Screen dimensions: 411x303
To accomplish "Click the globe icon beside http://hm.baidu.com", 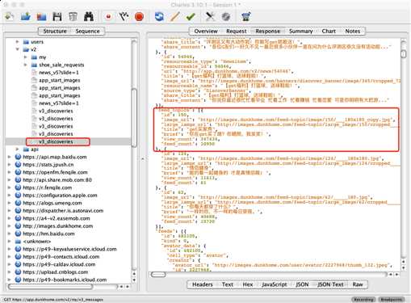I will pyautogui.click(x=18, y=234).
